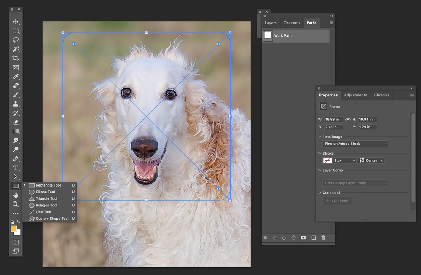Select the Type tool

16,168
